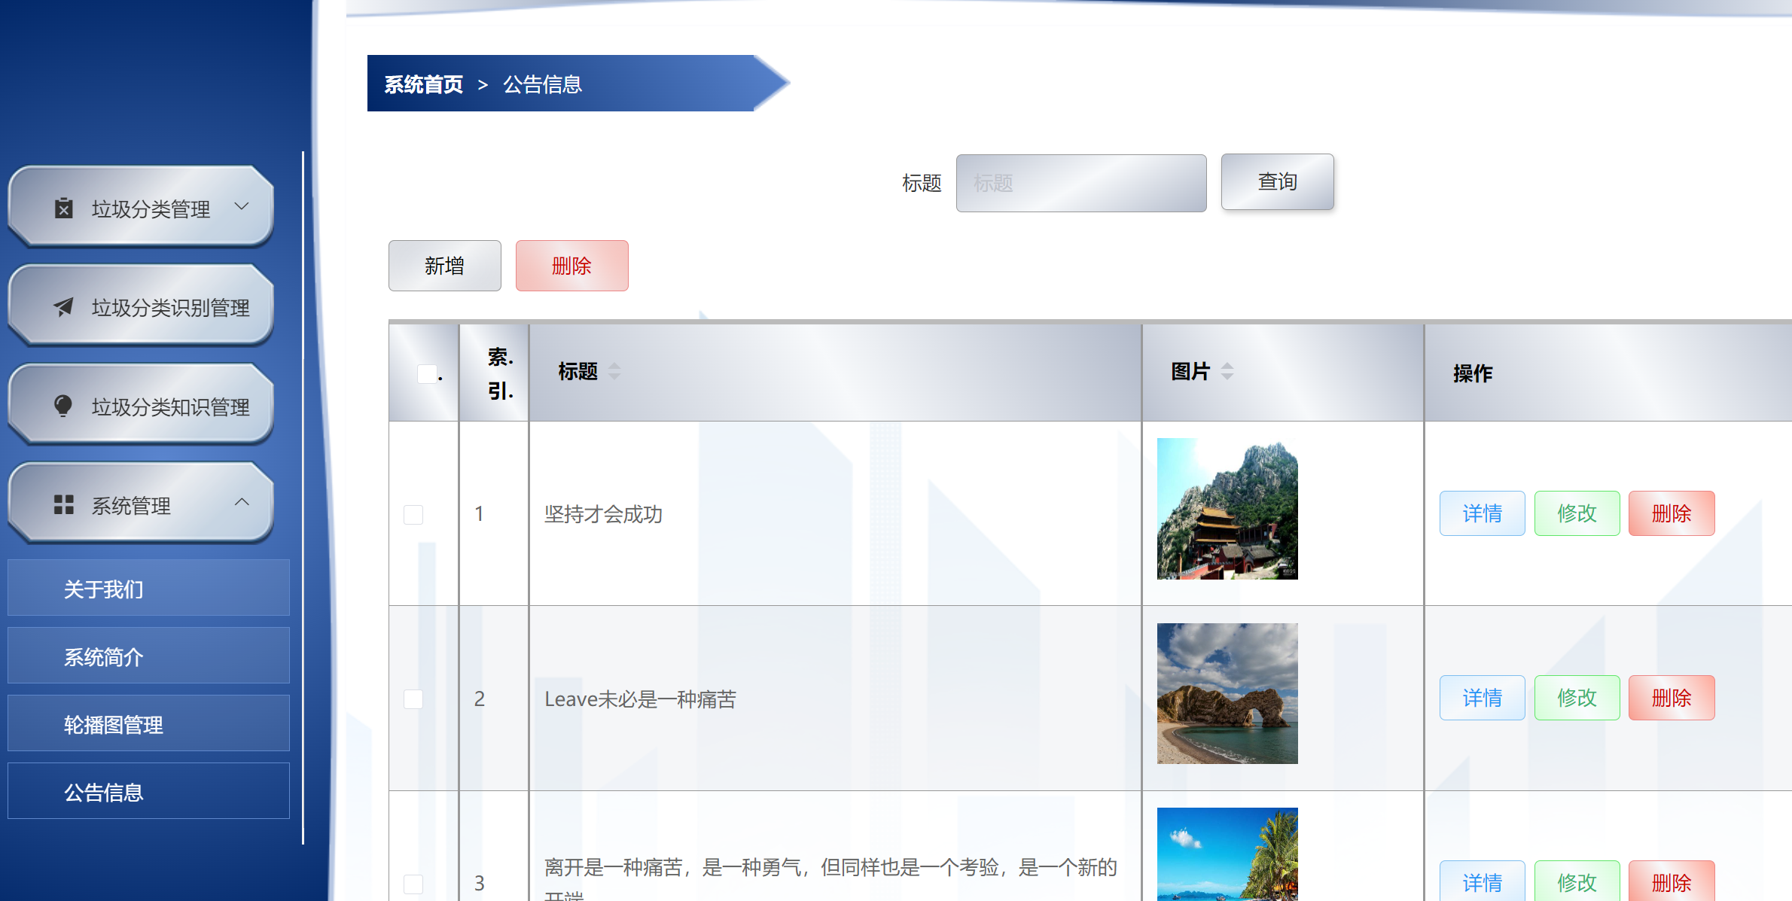The height and width of the screenshot is (901, 1792).
Task: Click index number 2 in the table
Action: [480, 699]
